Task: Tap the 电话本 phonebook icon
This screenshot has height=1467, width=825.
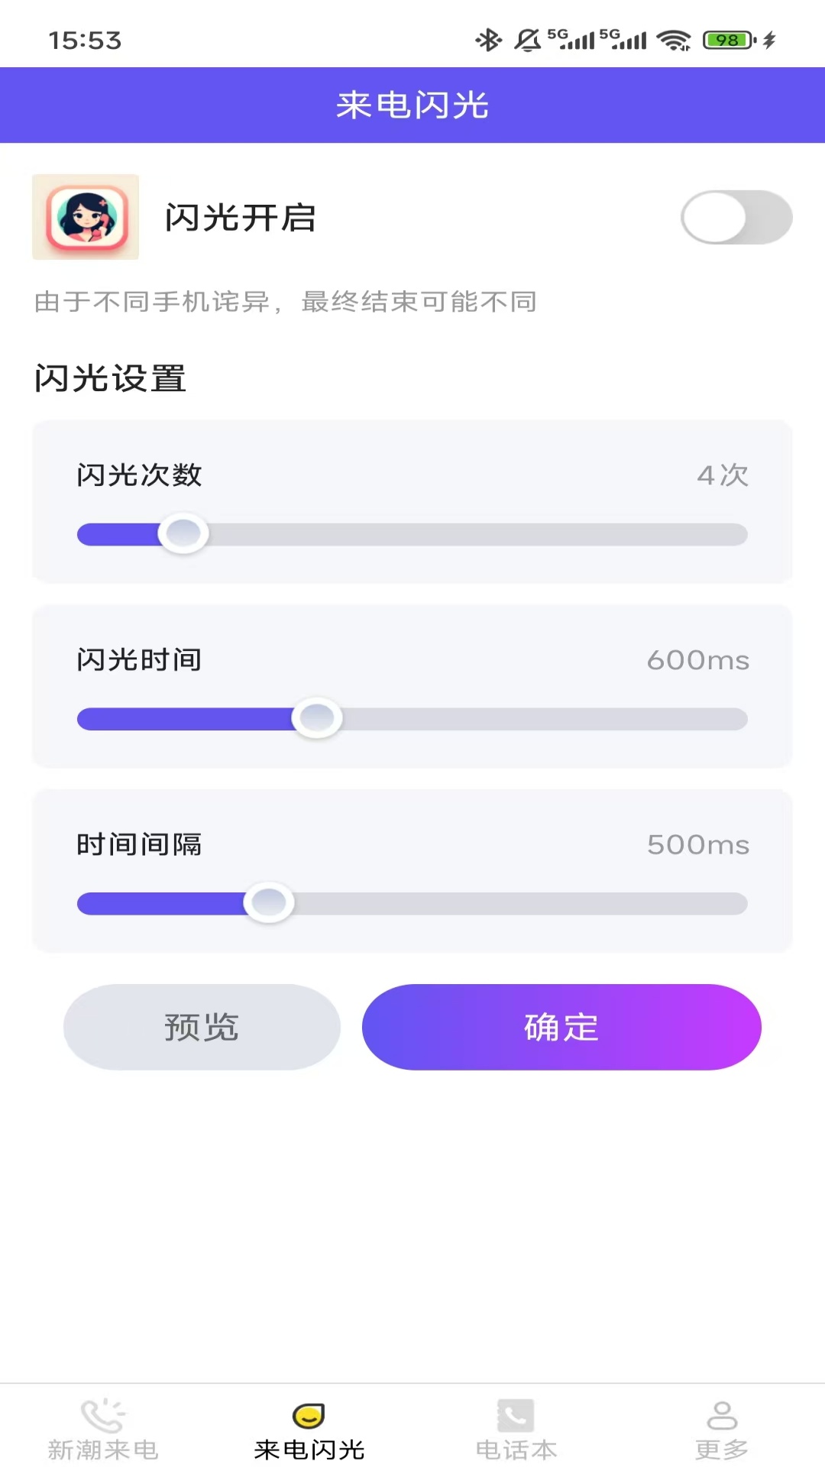Action: click(516, 1416)
